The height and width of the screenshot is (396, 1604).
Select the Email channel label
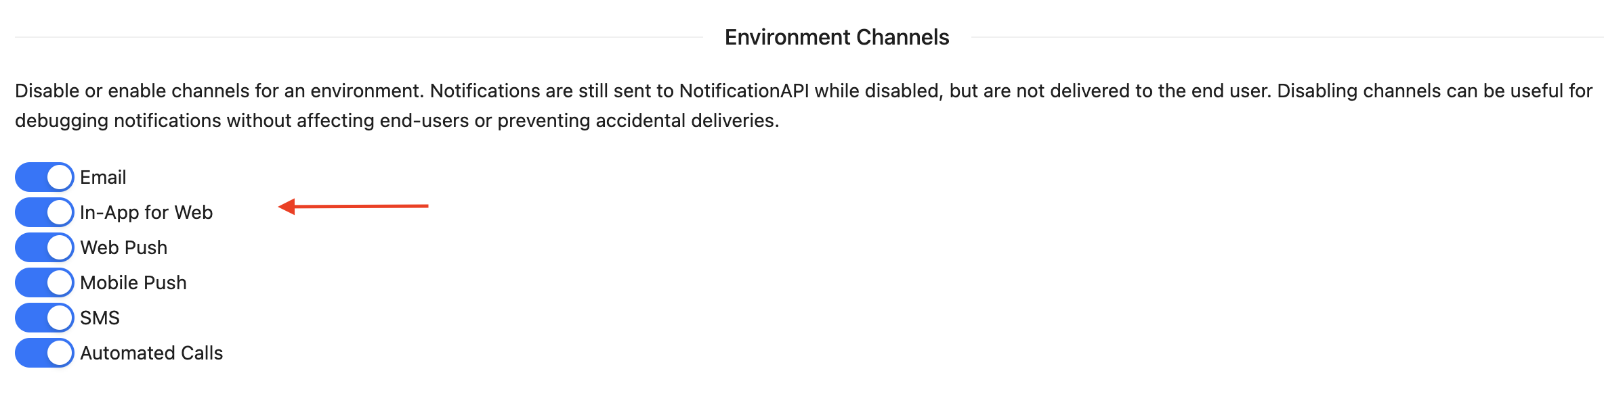click(x=102, y=177)
